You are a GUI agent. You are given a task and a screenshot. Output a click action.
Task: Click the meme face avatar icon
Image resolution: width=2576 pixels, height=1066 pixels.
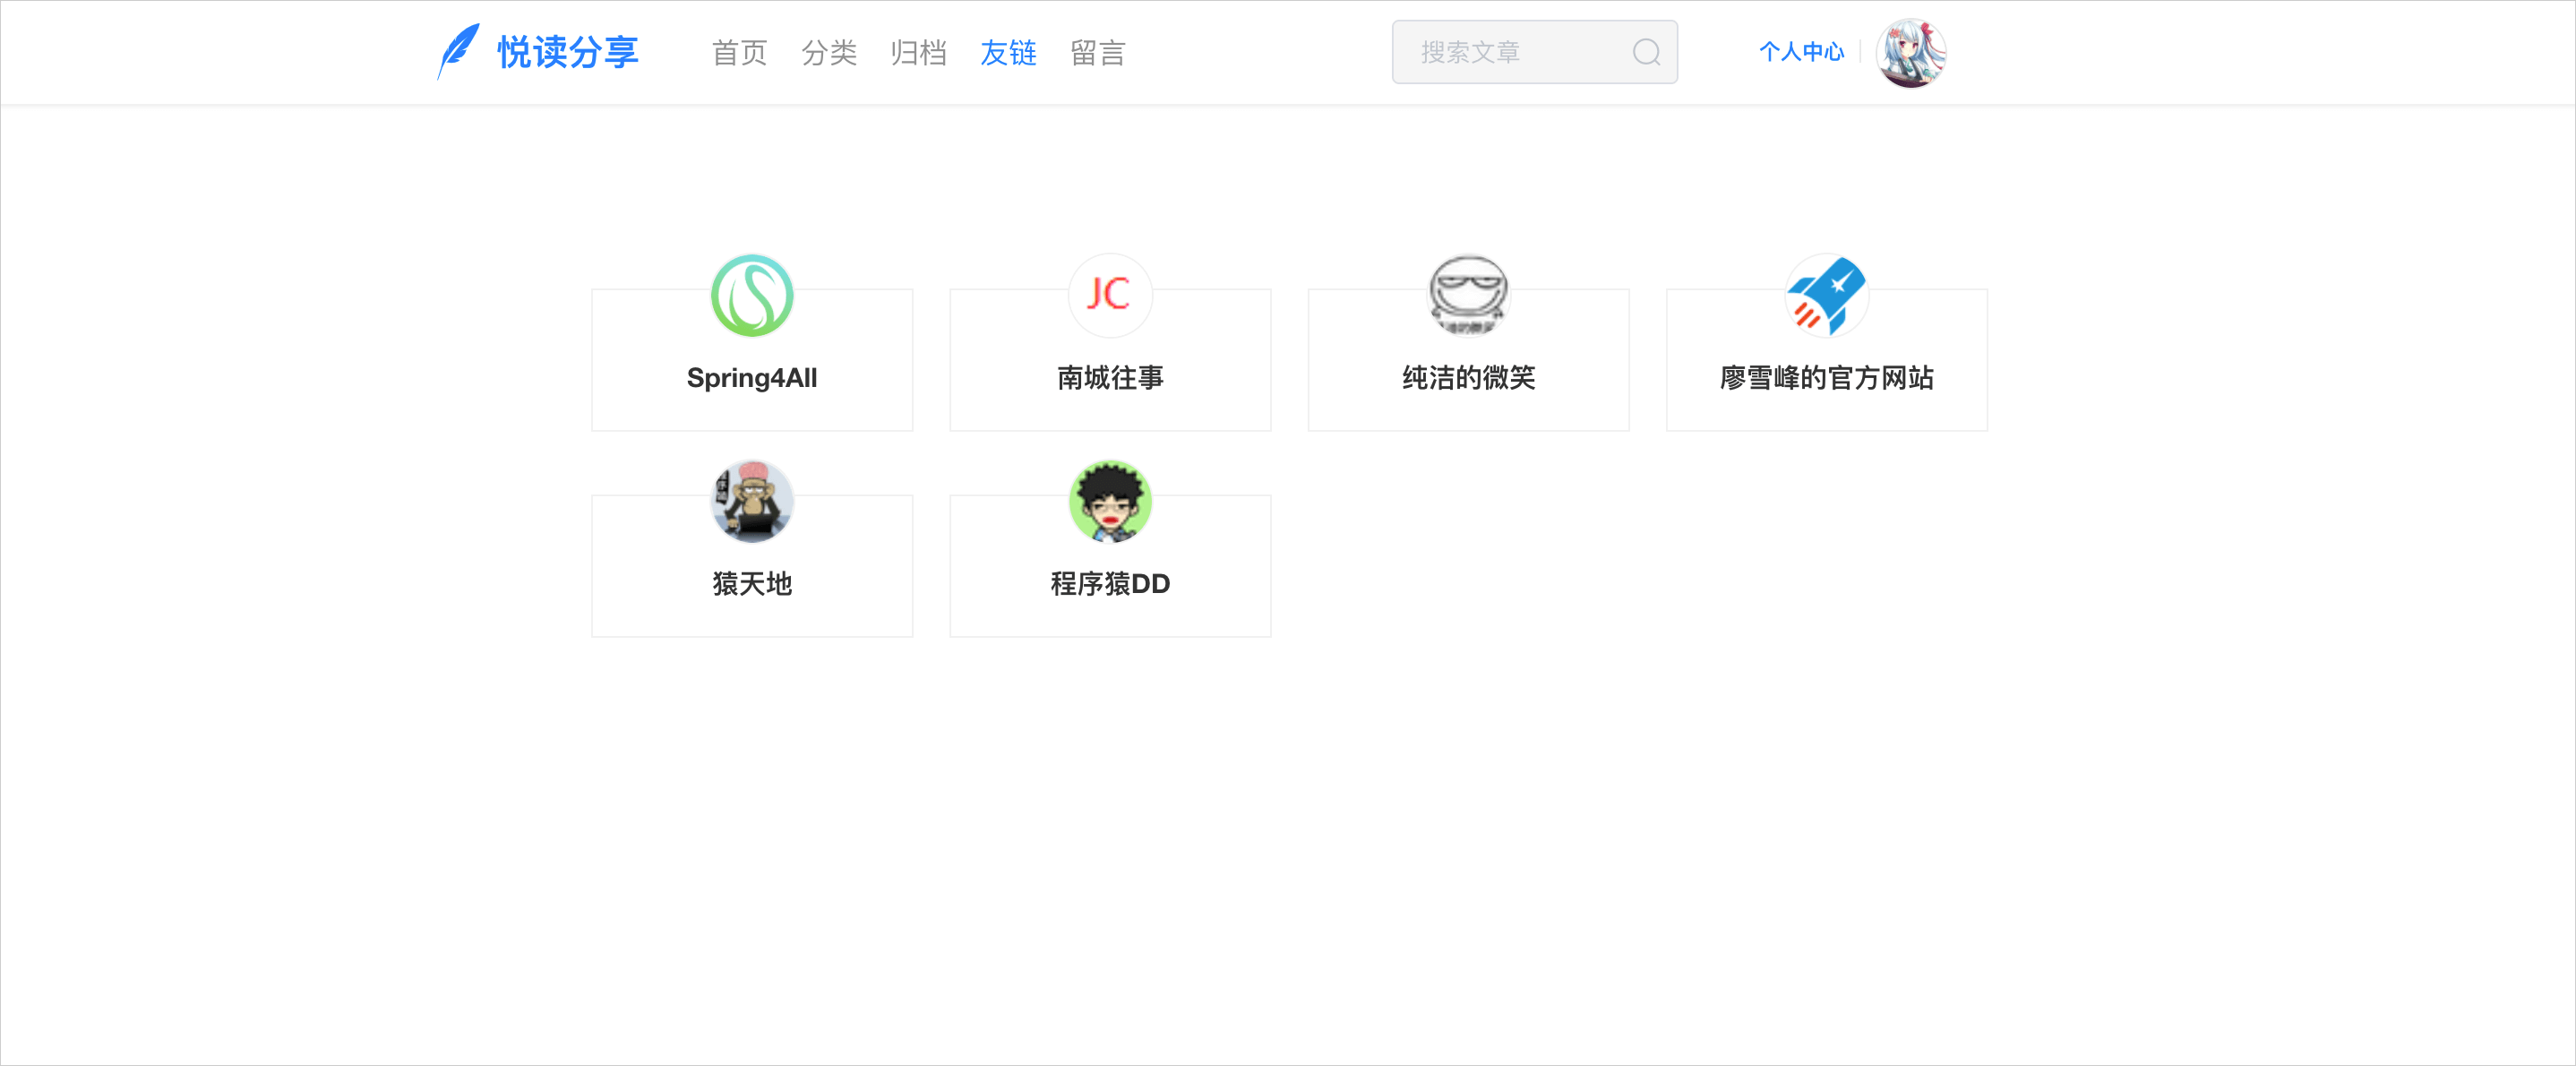click(1468, 296)
